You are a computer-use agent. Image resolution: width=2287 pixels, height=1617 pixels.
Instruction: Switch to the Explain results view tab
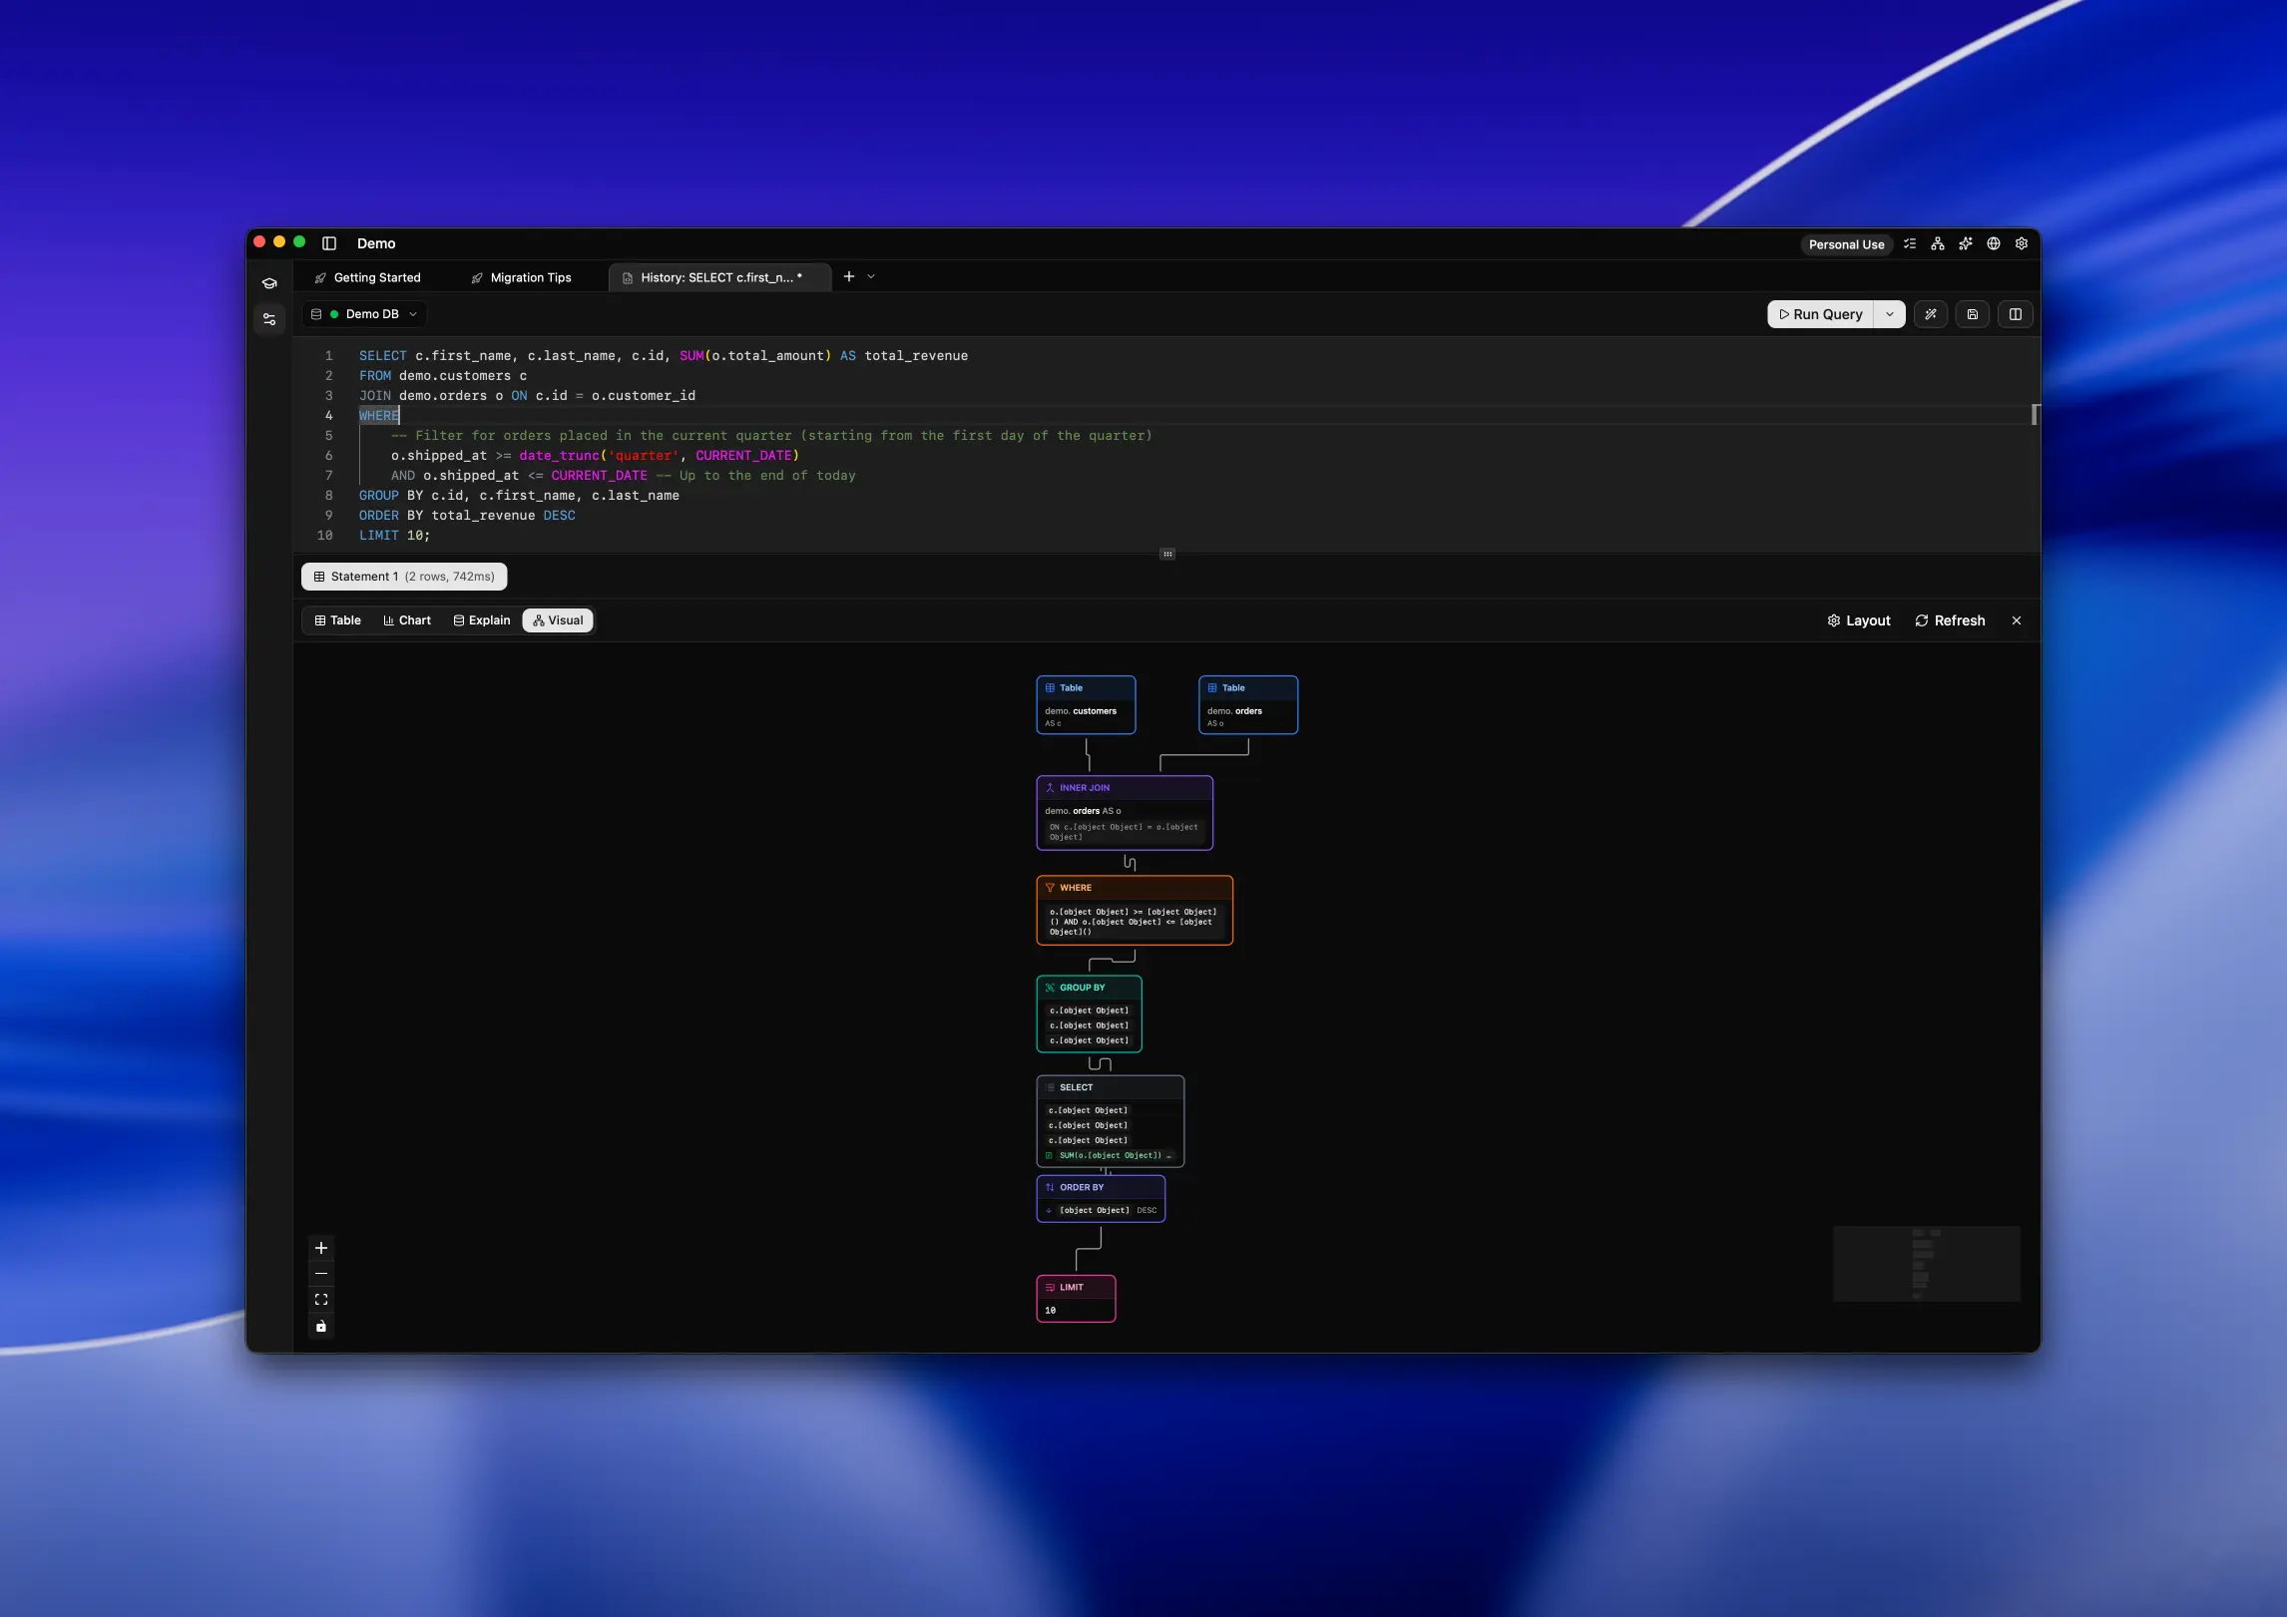[x=482, y=620]
